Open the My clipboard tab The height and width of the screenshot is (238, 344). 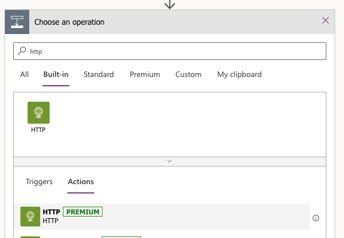coord(239,74)
